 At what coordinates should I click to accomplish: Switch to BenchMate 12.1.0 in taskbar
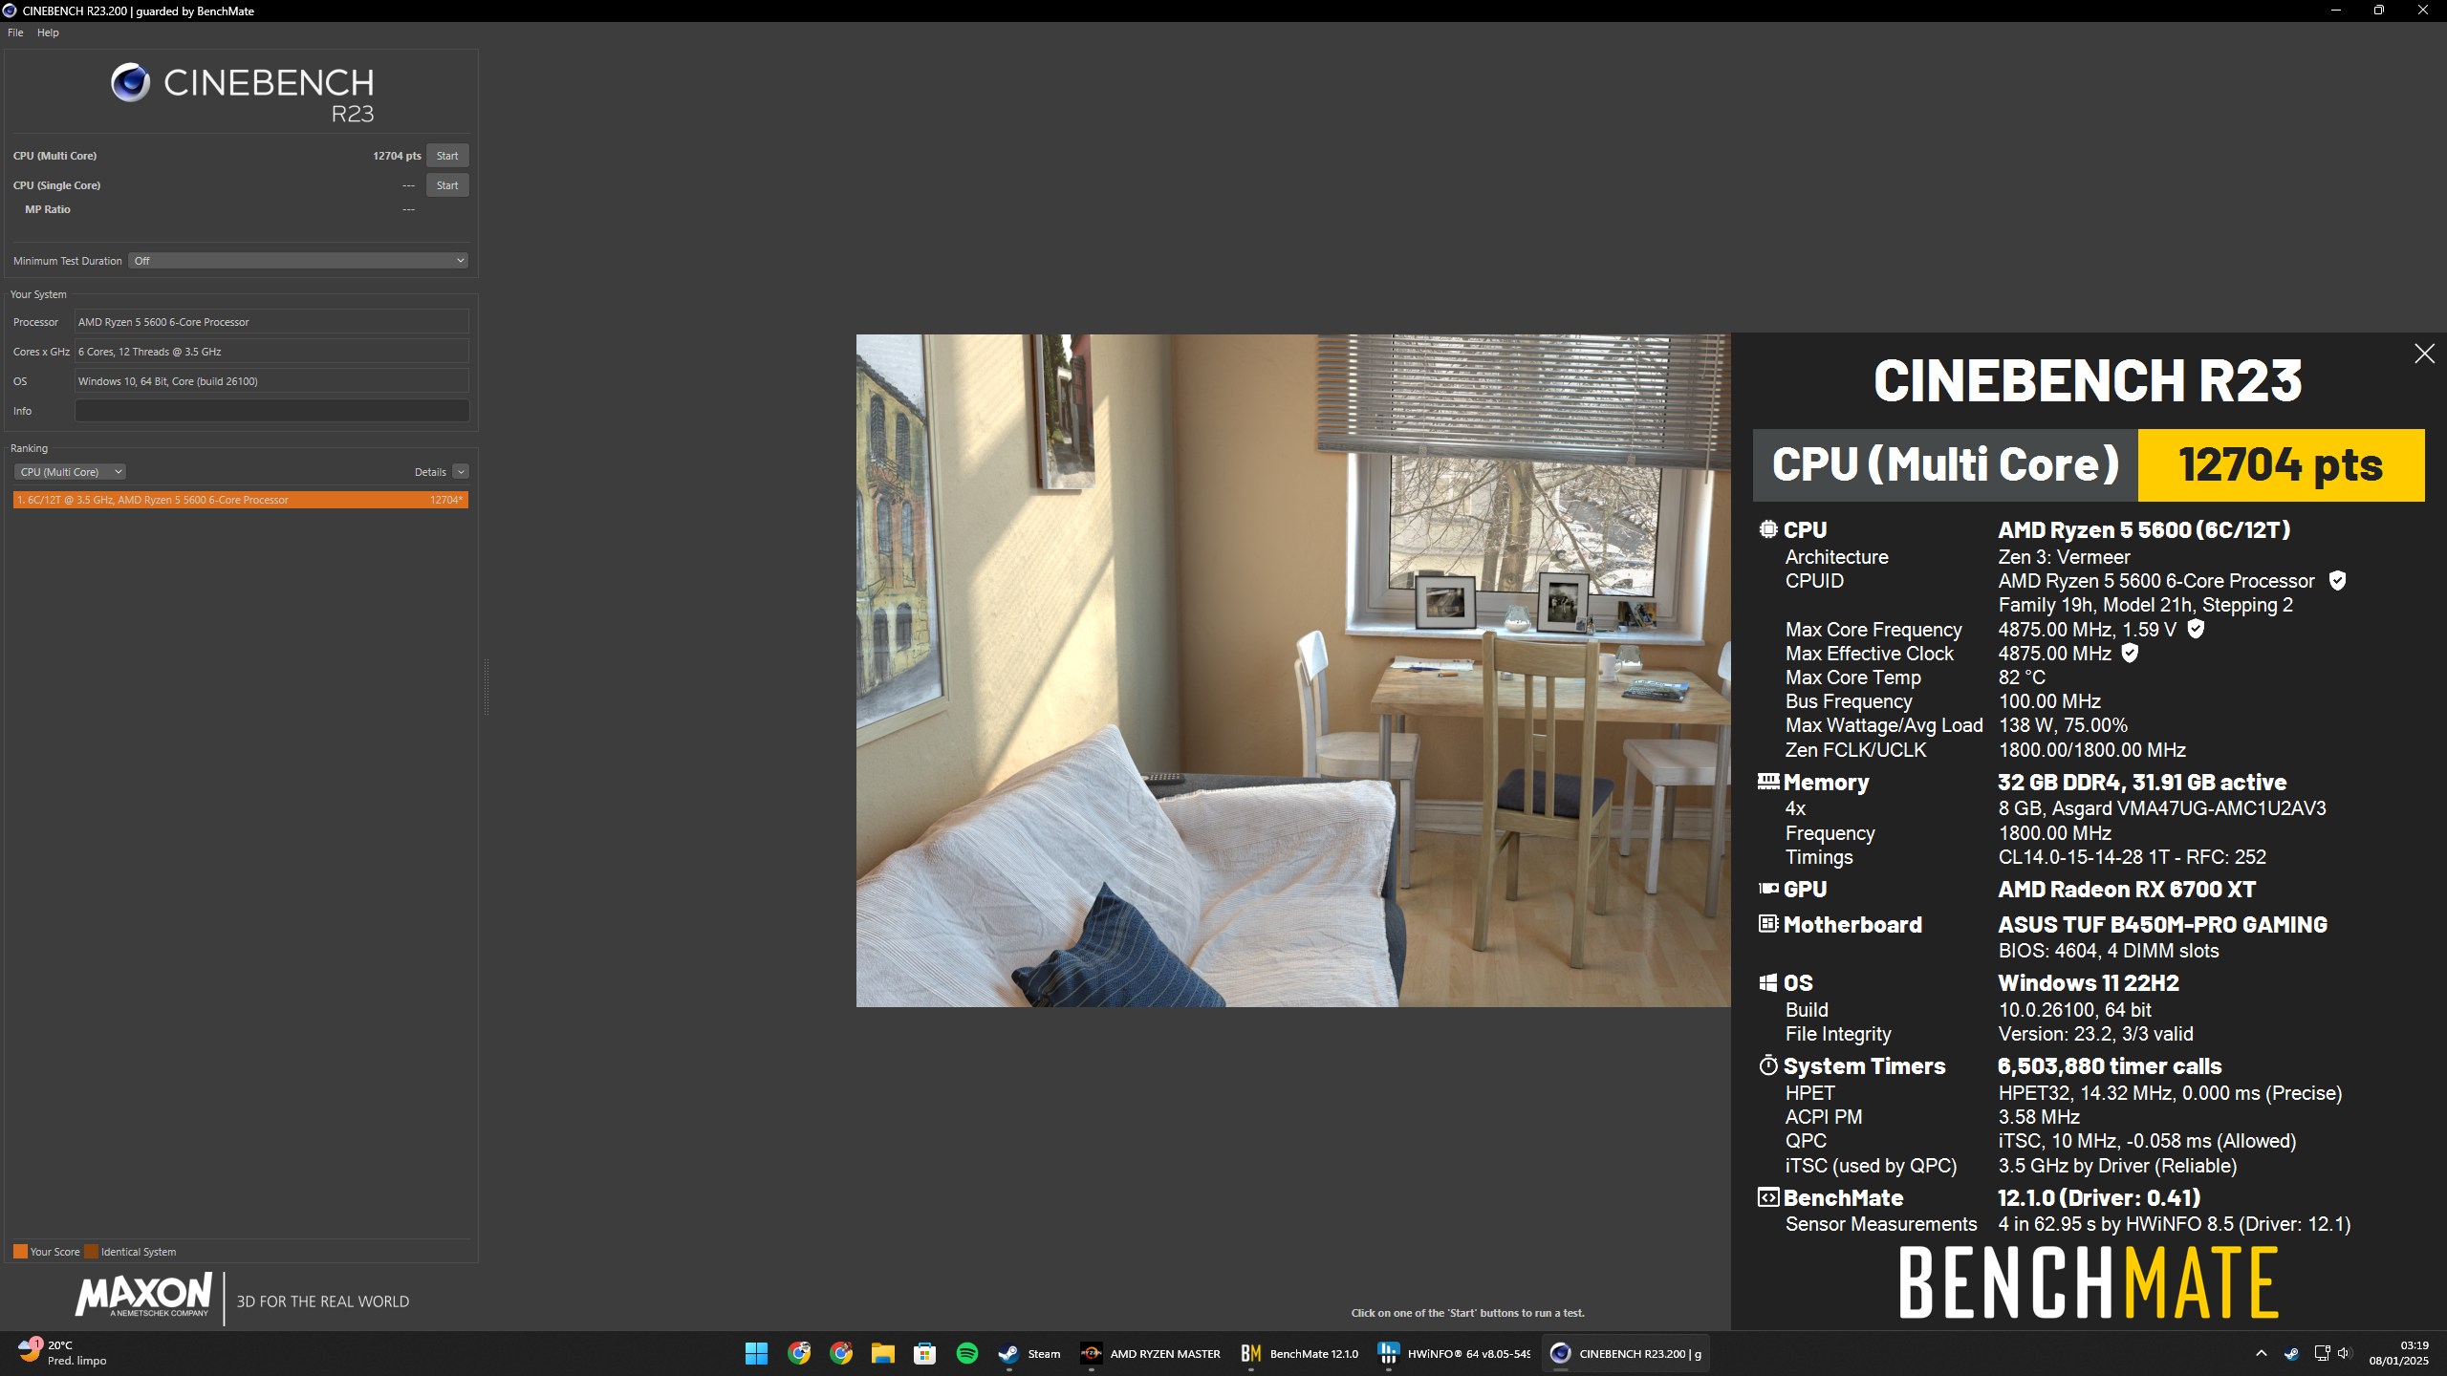pyautogui.click(x=1299, y=1353)
